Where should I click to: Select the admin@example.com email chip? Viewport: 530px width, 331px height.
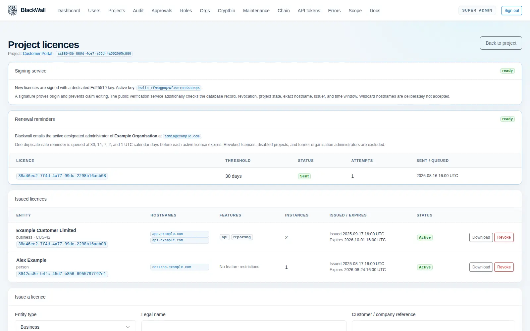coord(182,136)
